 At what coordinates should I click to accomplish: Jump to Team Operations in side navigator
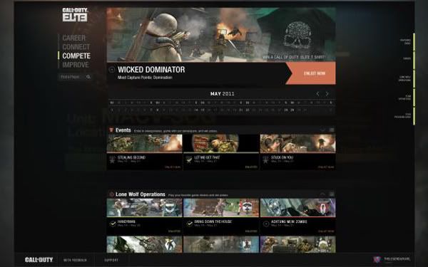click(404, 98)
